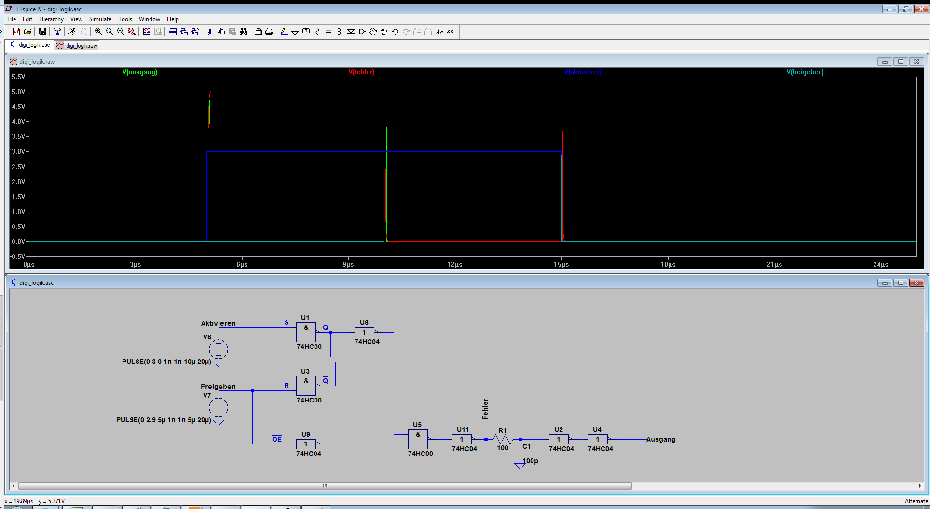Place a Diode component
930x509 pixels.
point(351,31)
